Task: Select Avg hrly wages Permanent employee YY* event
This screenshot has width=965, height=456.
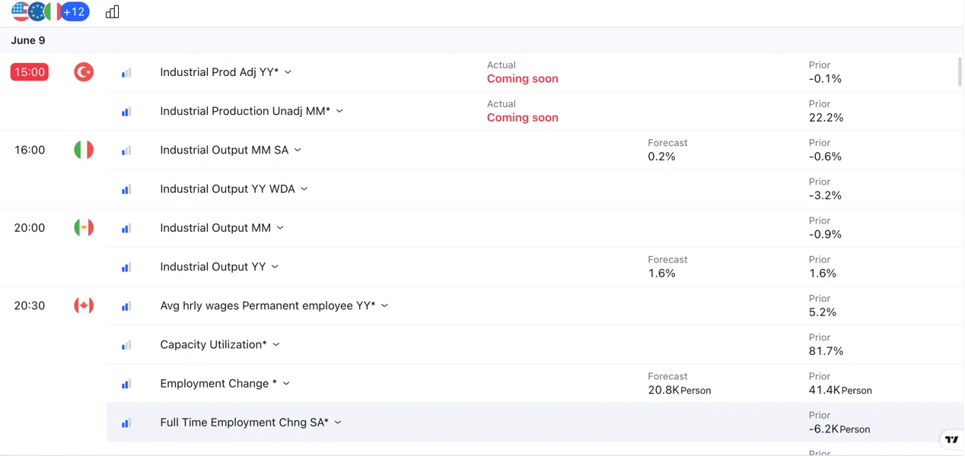Action: pos(268,306)
